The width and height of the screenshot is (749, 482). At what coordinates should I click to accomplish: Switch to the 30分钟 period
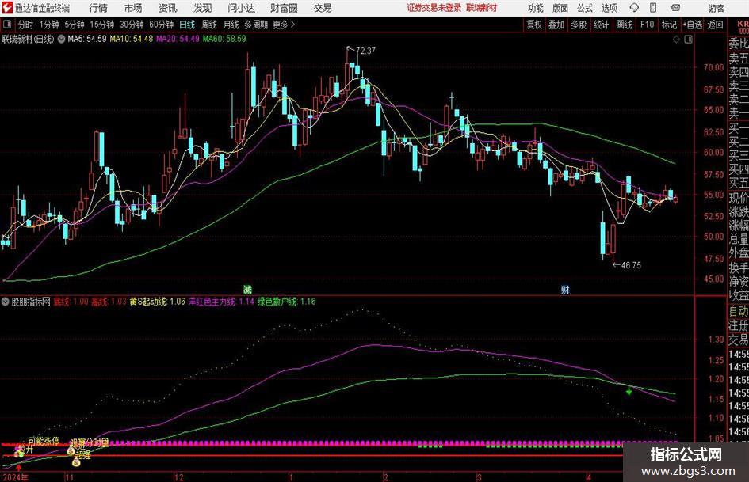click(132, 25)
